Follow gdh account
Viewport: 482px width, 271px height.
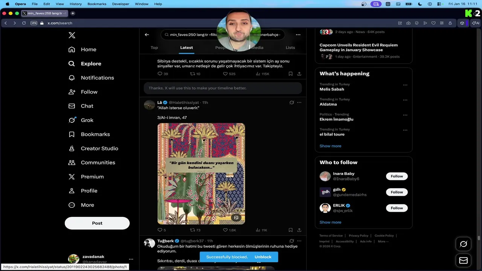click(x=397, y=192)
